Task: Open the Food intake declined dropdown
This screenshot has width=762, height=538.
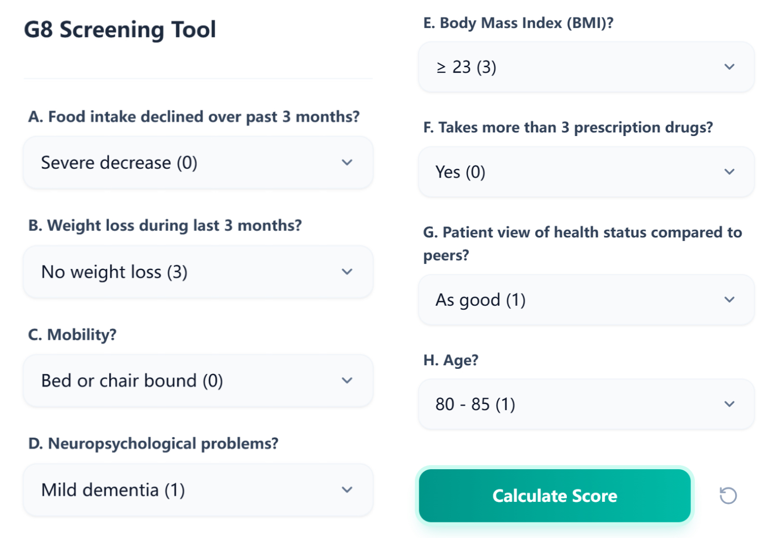Action: [x=198, y=162]
